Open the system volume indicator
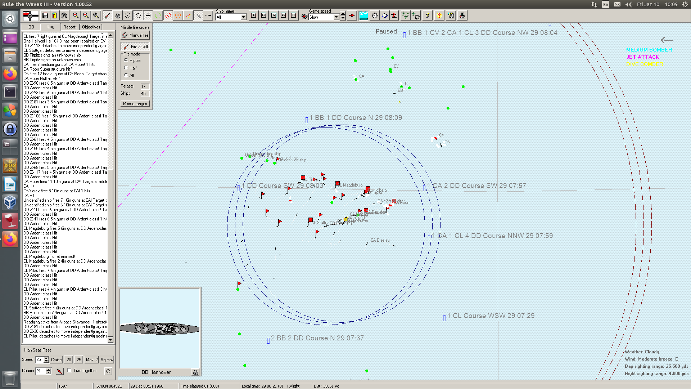This screenshot has height=389, width=691. pos(629,4)
